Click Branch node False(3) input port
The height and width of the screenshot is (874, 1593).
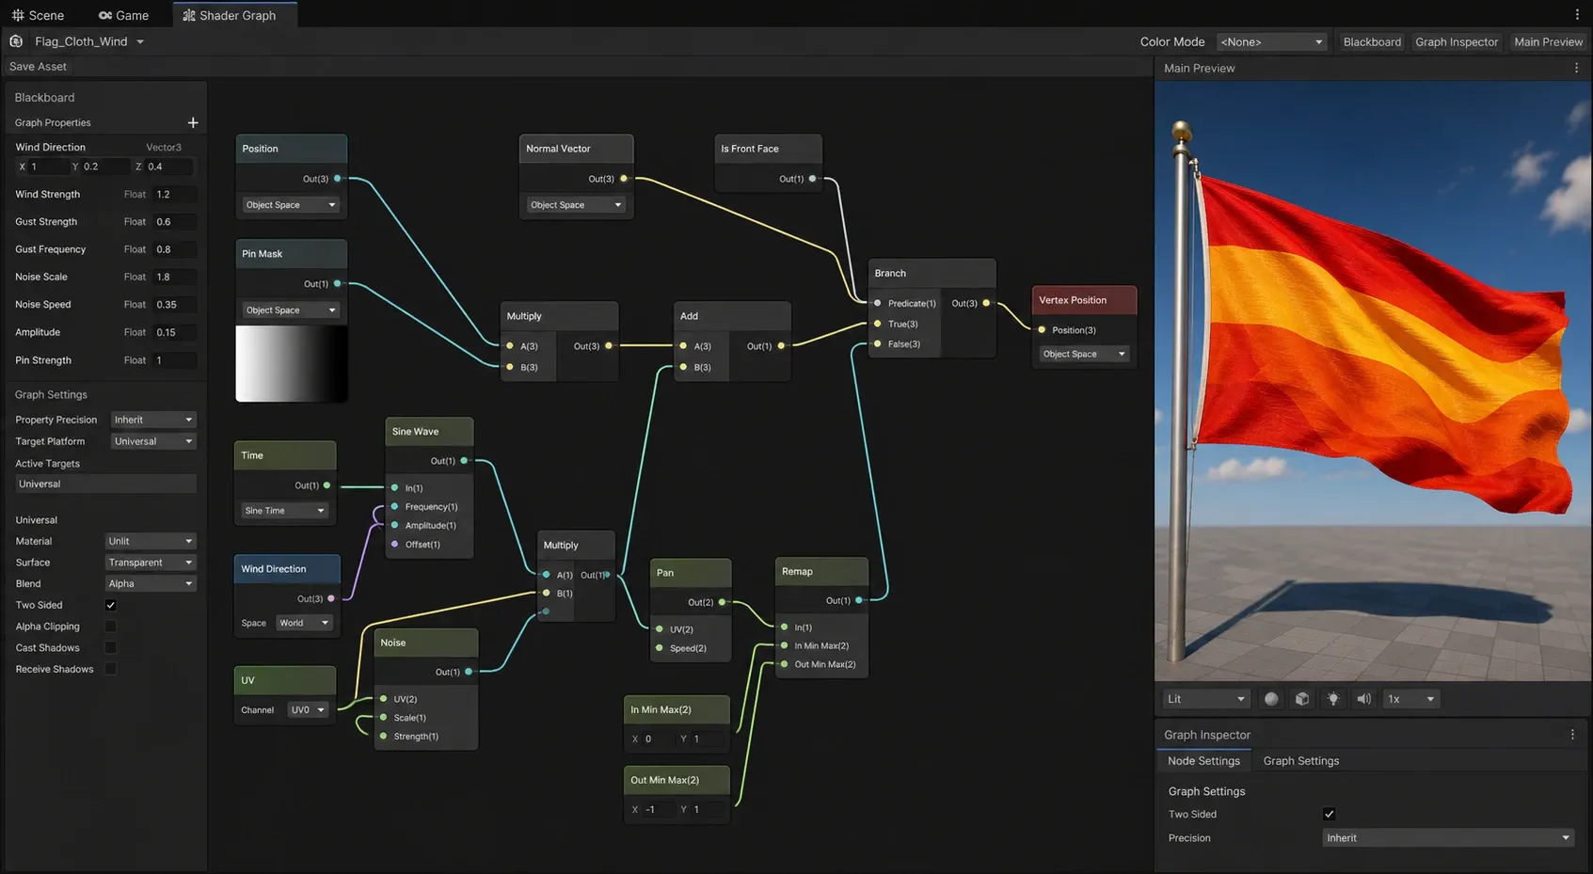coord(877,344)
